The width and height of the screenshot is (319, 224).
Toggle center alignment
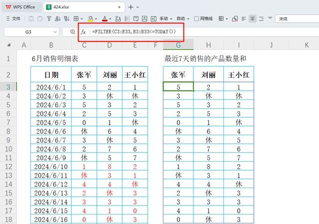253,19
